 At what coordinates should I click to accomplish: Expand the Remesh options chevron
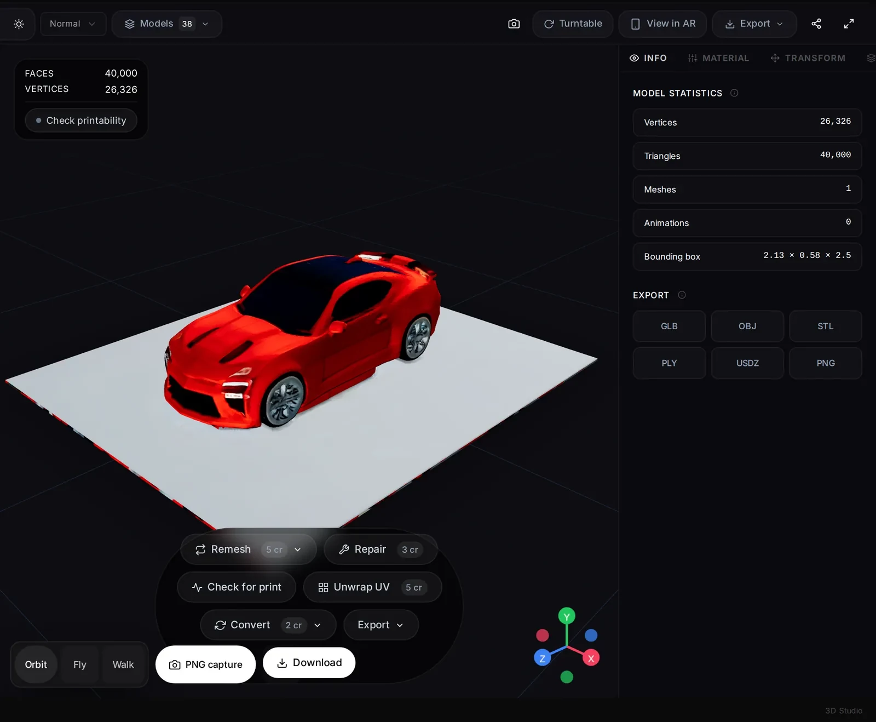click(298, 549)
